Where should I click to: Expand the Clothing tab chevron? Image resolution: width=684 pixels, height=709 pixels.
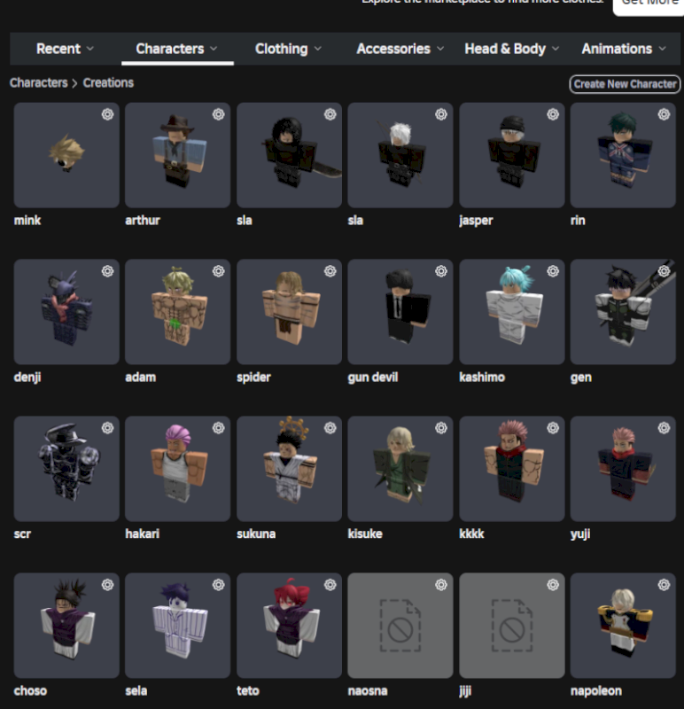318,49
